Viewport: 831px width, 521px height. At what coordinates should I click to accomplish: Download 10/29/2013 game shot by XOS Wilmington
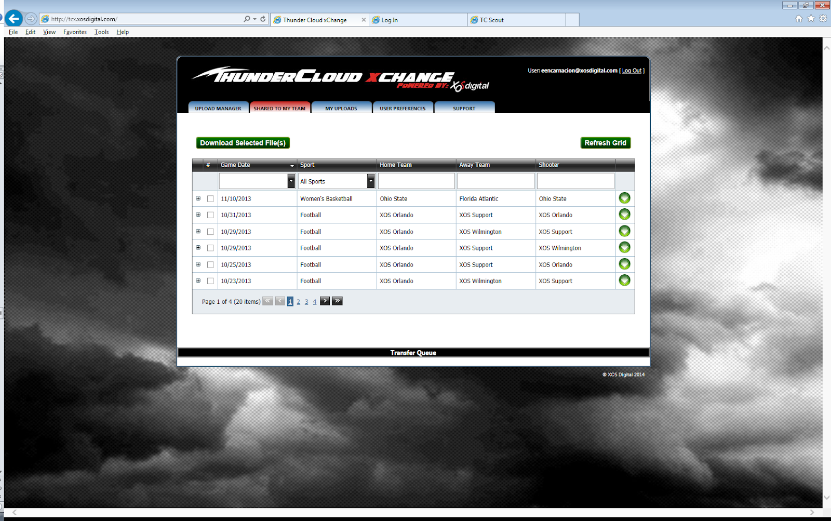(x=624, y=247)
